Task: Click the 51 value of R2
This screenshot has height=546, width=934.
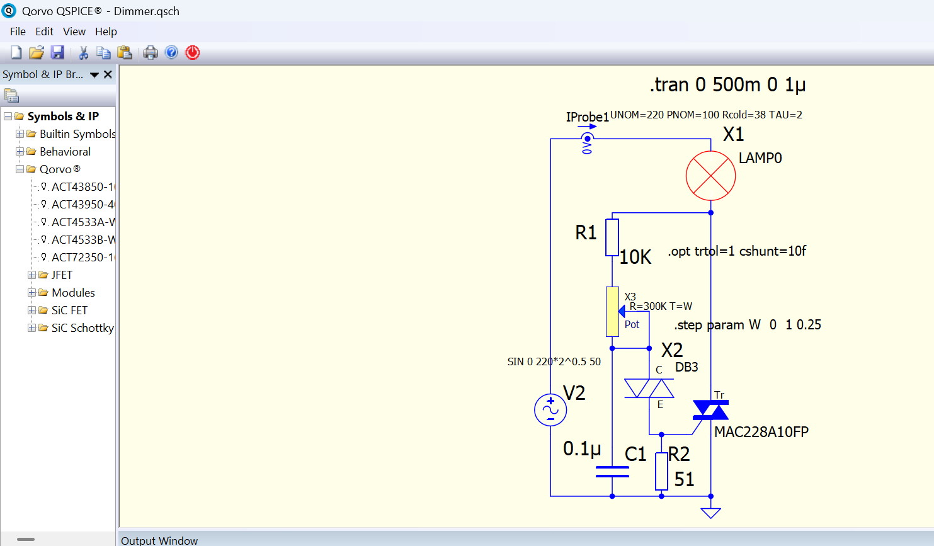Action: coord(684,479)
